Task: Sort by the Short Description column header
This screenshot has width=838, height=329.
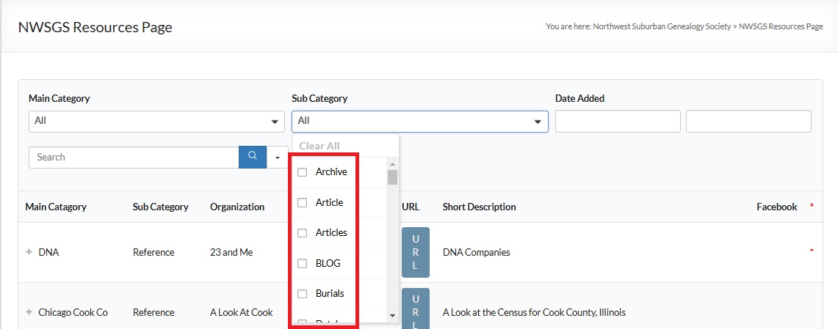Action: coord(479,207)
